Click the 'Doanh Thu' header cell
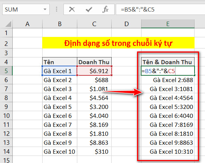Viewport: 205px width, 163px height. tap(94, 62)
